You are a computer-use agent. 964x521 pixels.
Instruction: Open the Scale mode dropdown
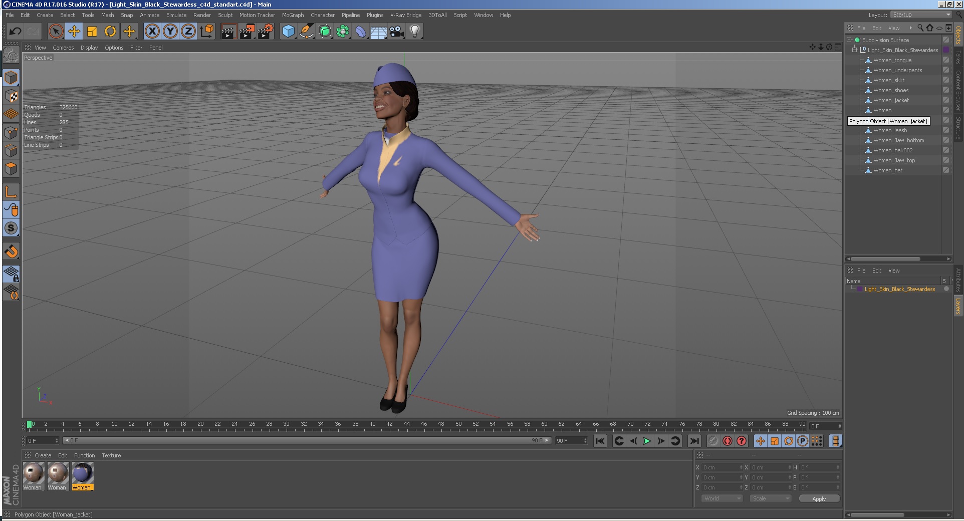(x=771, y=498)
